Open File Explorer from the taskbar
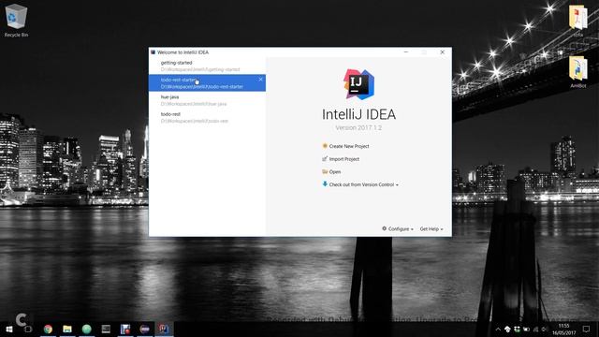Viewport: 599px width, 337px height. point(67,329)
